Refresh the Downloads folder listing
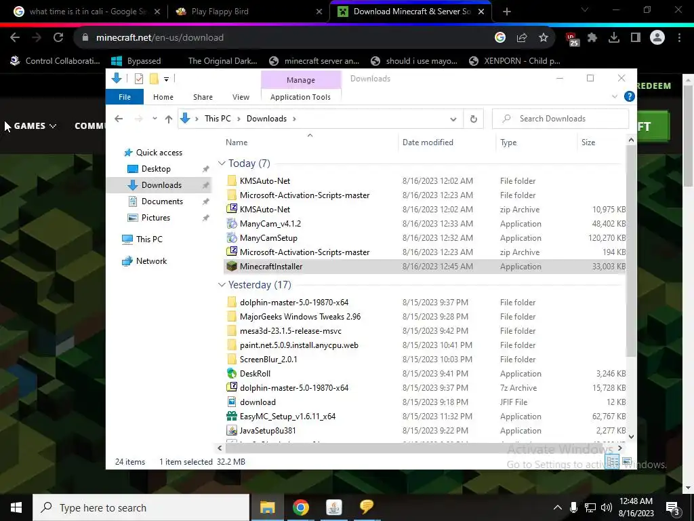Viewport: 694px width, 521px height. pyautogui.click(x=473, y=119)
